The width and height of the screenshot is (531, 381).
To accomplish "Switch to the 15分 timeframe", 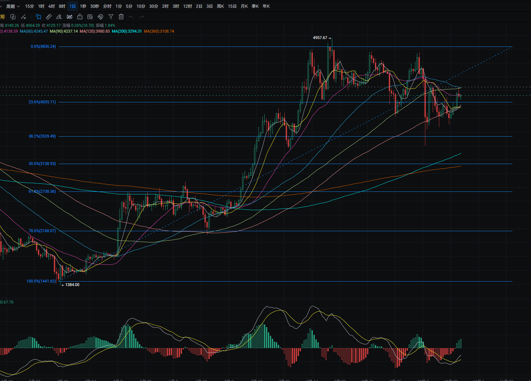I will [x=29, y=6].
